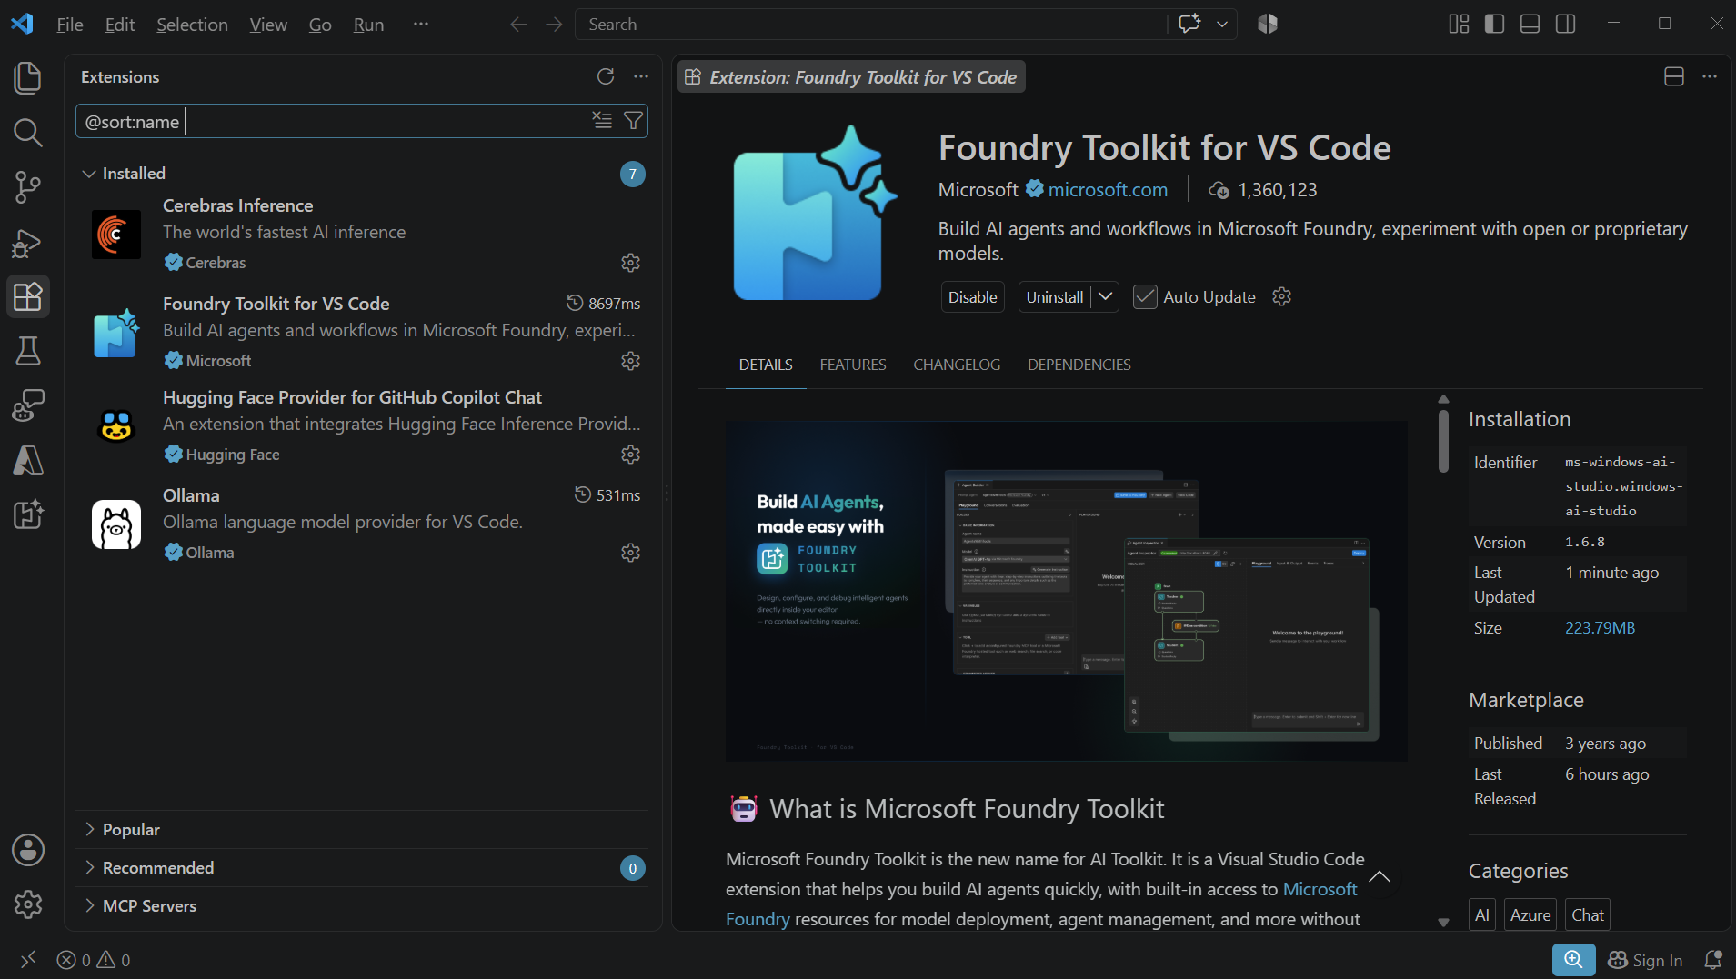Open Run and Debug view
Viewport: 1736px width, 979px height.
coord(28,242)
